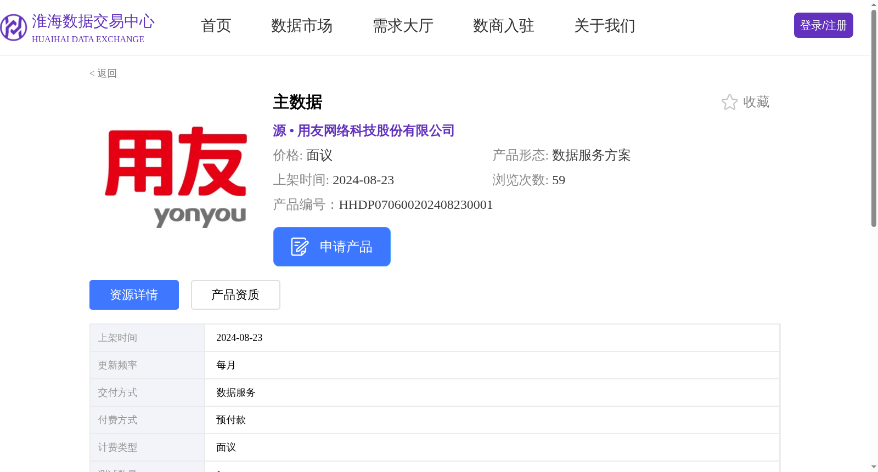
Task: Open the 需求大厅 nav item
Action: [403, 26]
